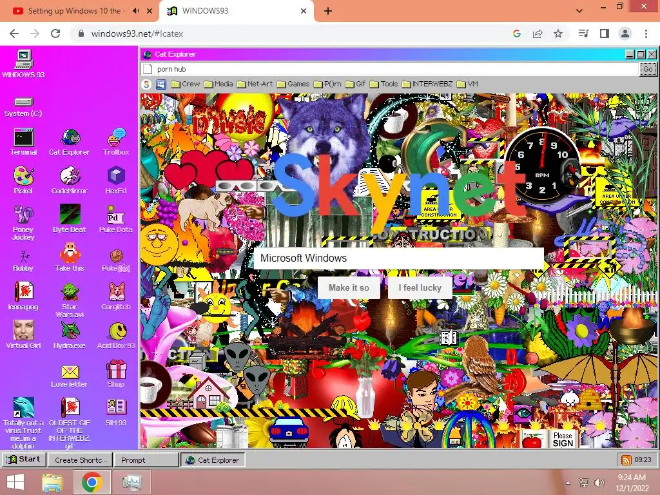Open Cat Explorer desktop icon
Viewport: 660px width, 495px height.
(70, 142)
